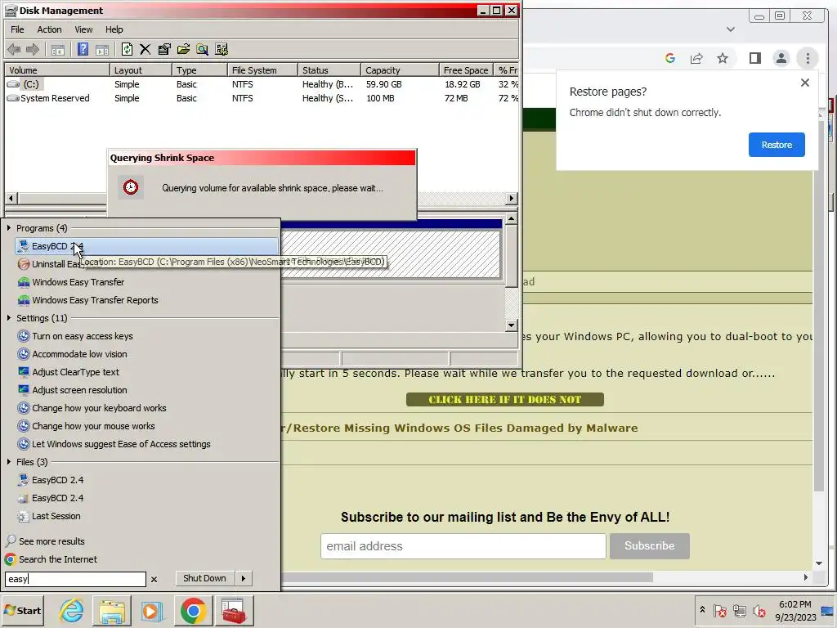The image size is (837, 628).
Task: Toggle Show/Hide Action Pane toolbar icon
Action: pos(102,50)
